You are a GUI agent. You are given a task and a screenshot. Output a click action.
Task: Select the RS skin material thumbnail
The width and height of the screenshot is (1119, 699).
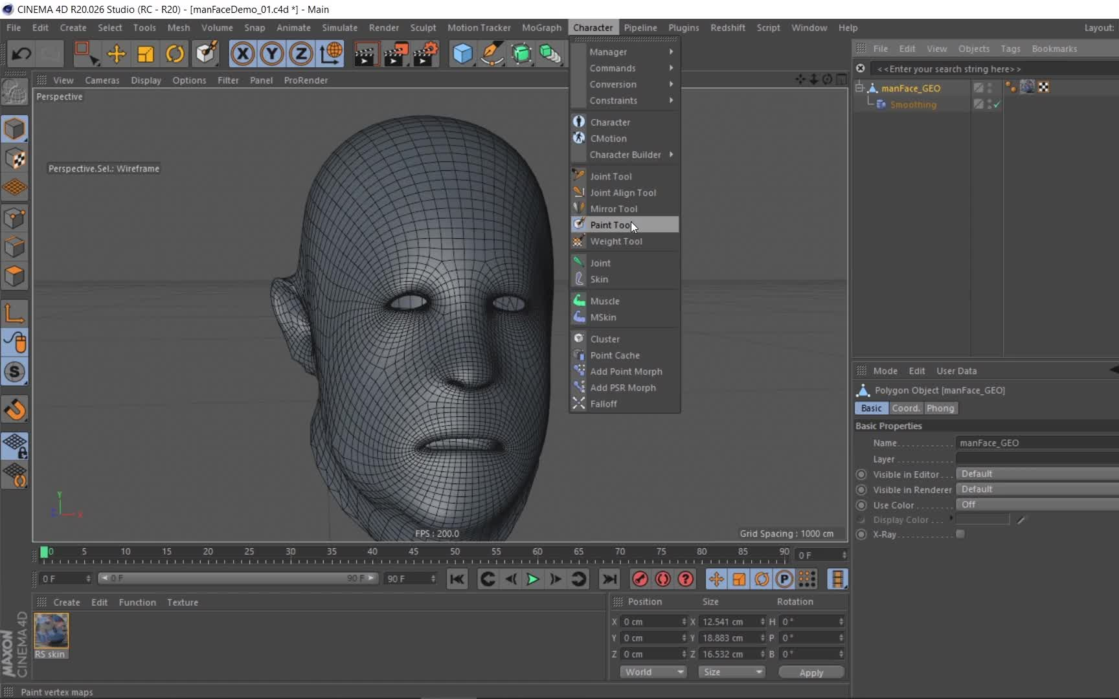(51, 631)
